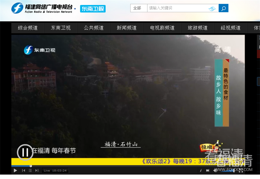Open the info 'i' icon in player
Screen dimensions: 260x179
point(201,171)
